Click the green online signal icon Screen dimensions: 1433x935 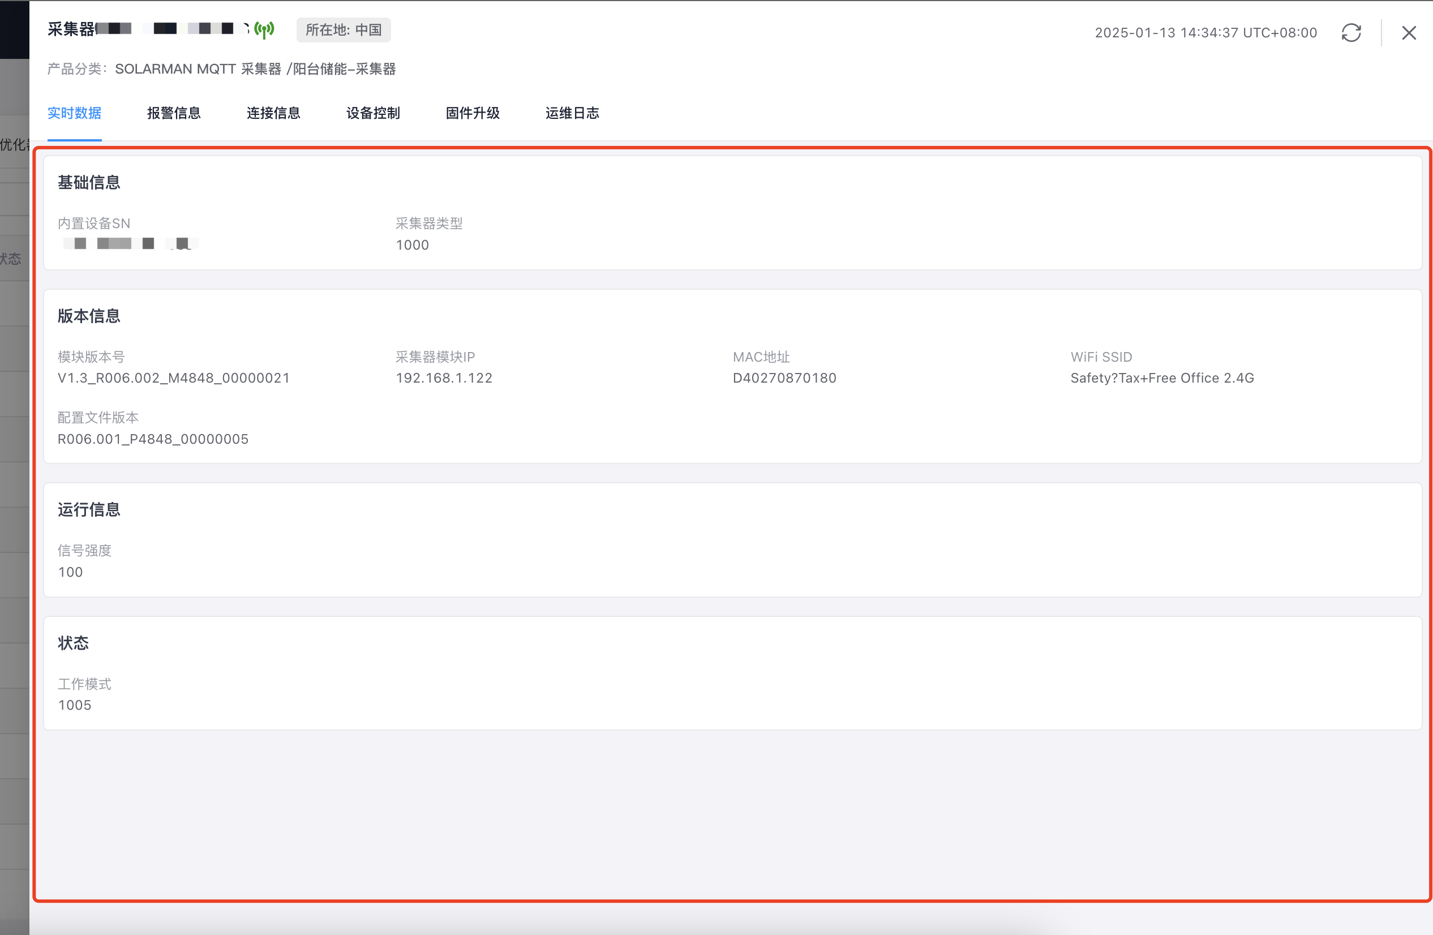(264, 29)
